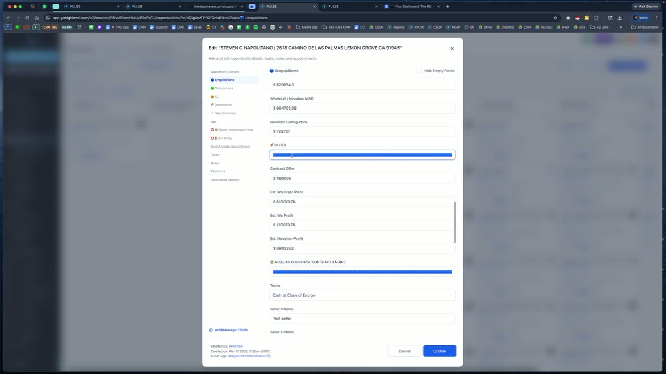Click the Add/Manage Fields gear icon
The image size is (666, 374).
(x=211, y=330)
